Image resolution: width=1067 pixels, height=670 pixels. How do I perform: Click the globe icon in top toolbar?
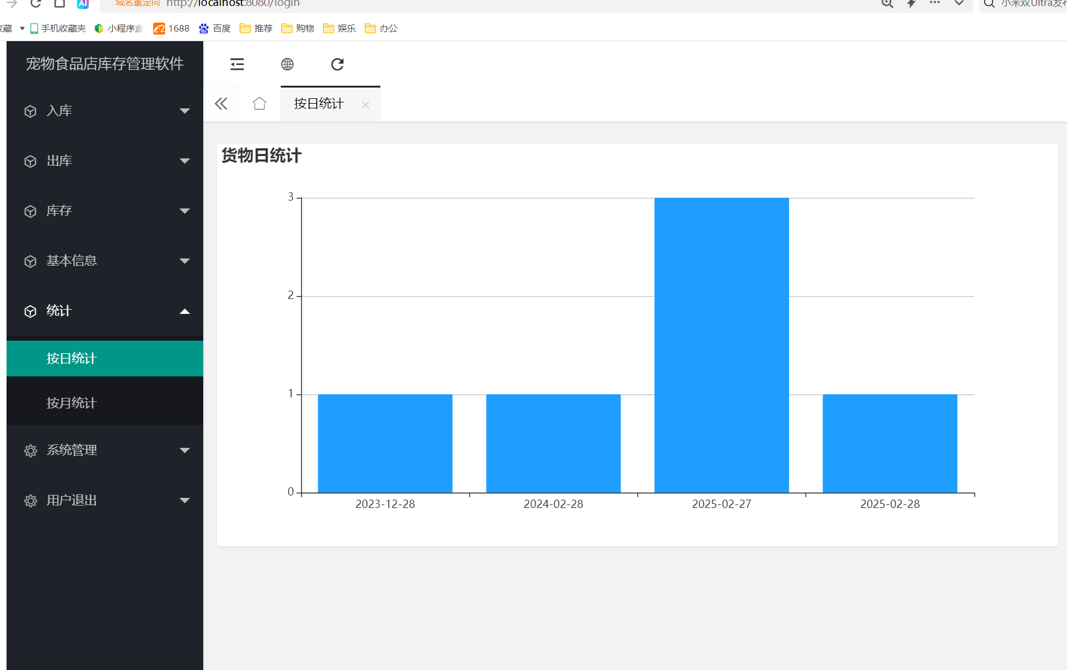tap(287, 64)
